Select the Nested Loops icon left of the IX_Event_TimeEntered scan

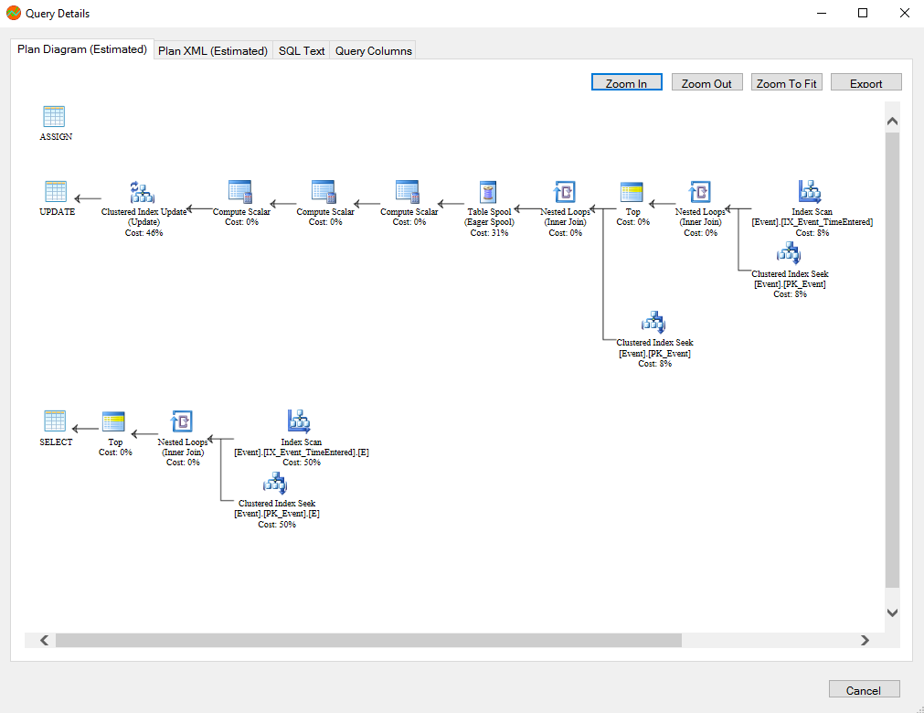(700, 192)
